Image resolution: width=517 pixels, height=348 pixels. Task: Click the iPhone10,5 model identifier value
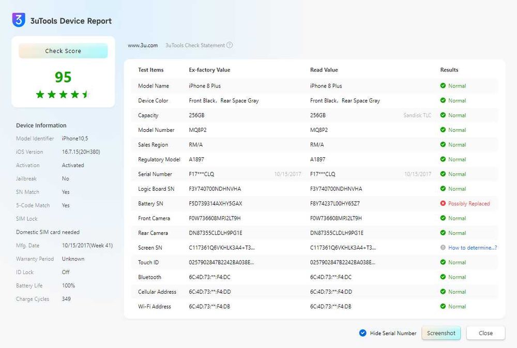coord(75,139)
